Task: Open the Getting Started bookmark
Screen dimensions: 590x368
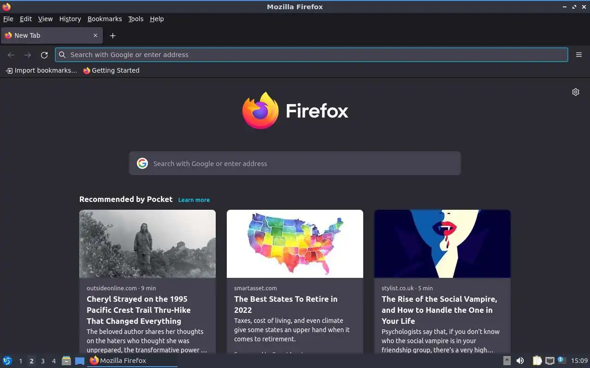Action: (x=111, y=70)
